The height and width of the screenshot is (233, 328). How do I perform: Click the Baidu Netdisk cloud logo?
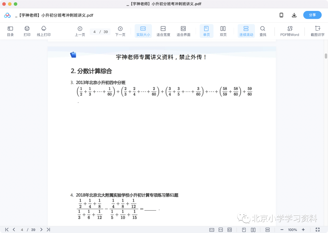pyautogui.click(x=7, y=15)
